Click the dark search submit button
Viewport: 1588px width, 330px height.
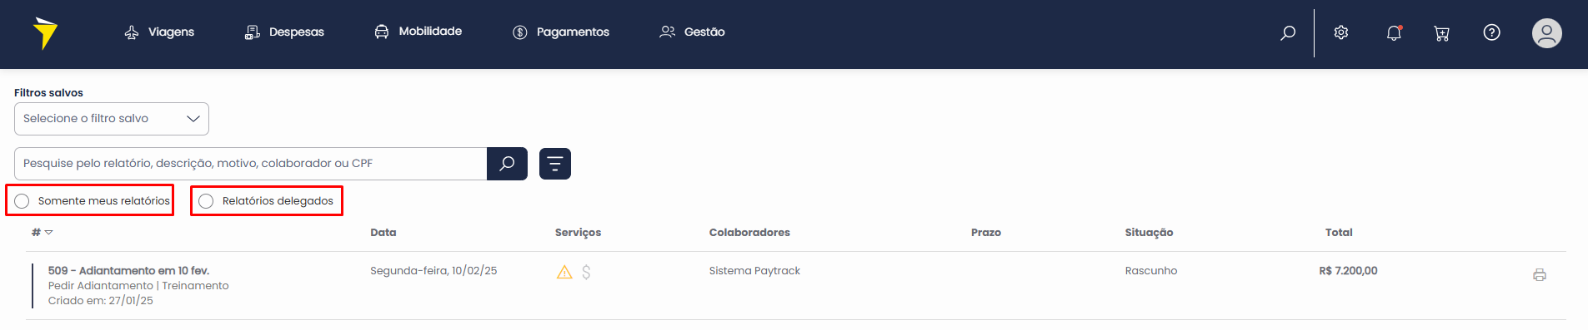coord(507,164)
